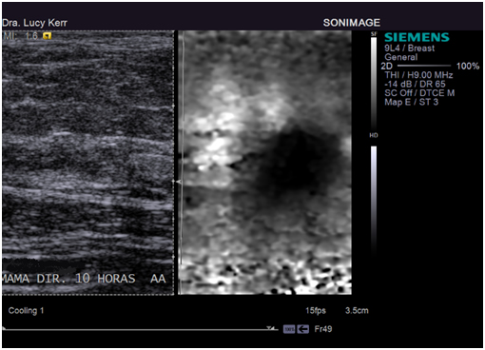Select the focal zone arrow marker between images
This screenshot has height=350, width=485.
click(179, 182)
